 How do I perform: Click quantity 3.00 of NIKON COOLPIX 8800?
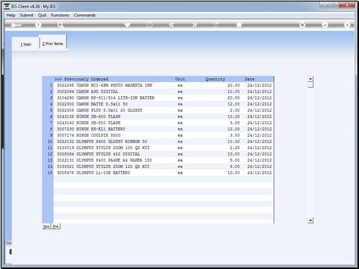(235, 135)
